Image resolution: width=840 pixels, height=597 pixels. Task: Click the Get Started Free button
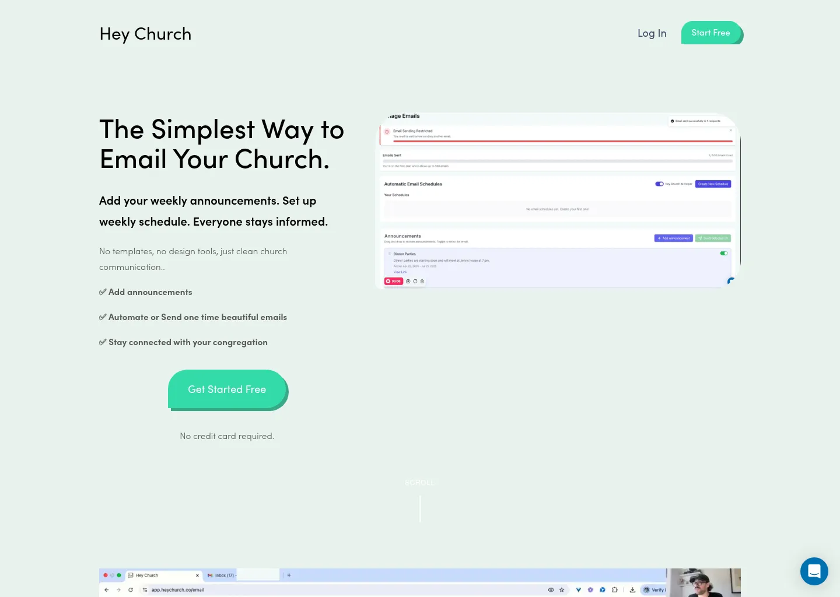[227, 389]
